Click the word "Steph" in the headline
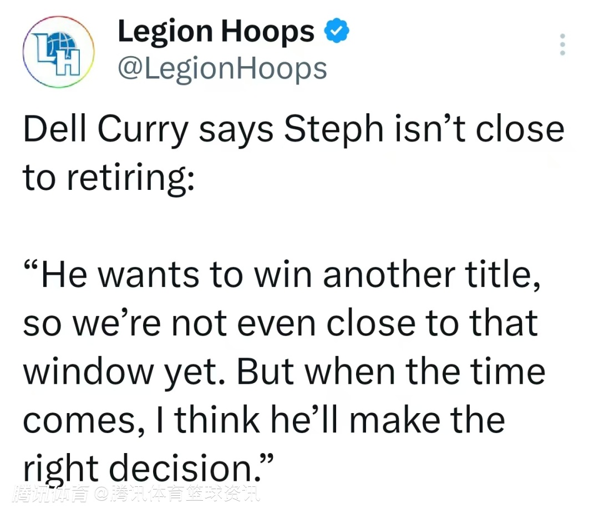Image resolution: width=599 pixels, height=513 pixels. 333,130
